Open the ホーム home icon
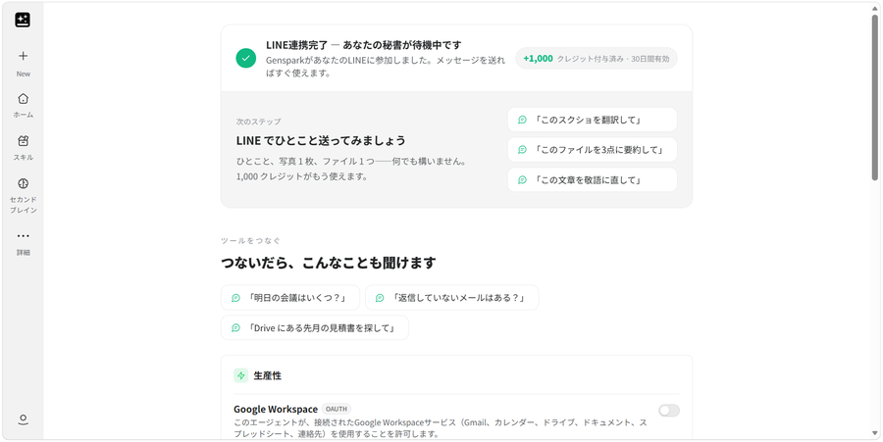Viewport: 883px width, 442px height. click(x=24, y=98)
